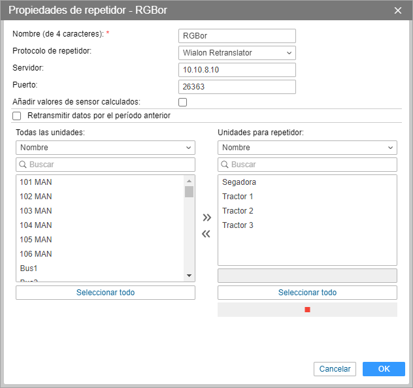
Task: Click the scroll down arrow in units list
Action: click(190, 276)
